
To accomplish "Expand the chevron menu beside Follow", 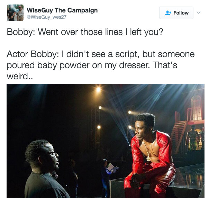I will click(x=199, y=13).
